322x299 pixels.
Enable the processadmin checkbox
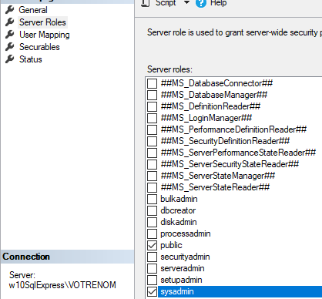coord(152,233)
